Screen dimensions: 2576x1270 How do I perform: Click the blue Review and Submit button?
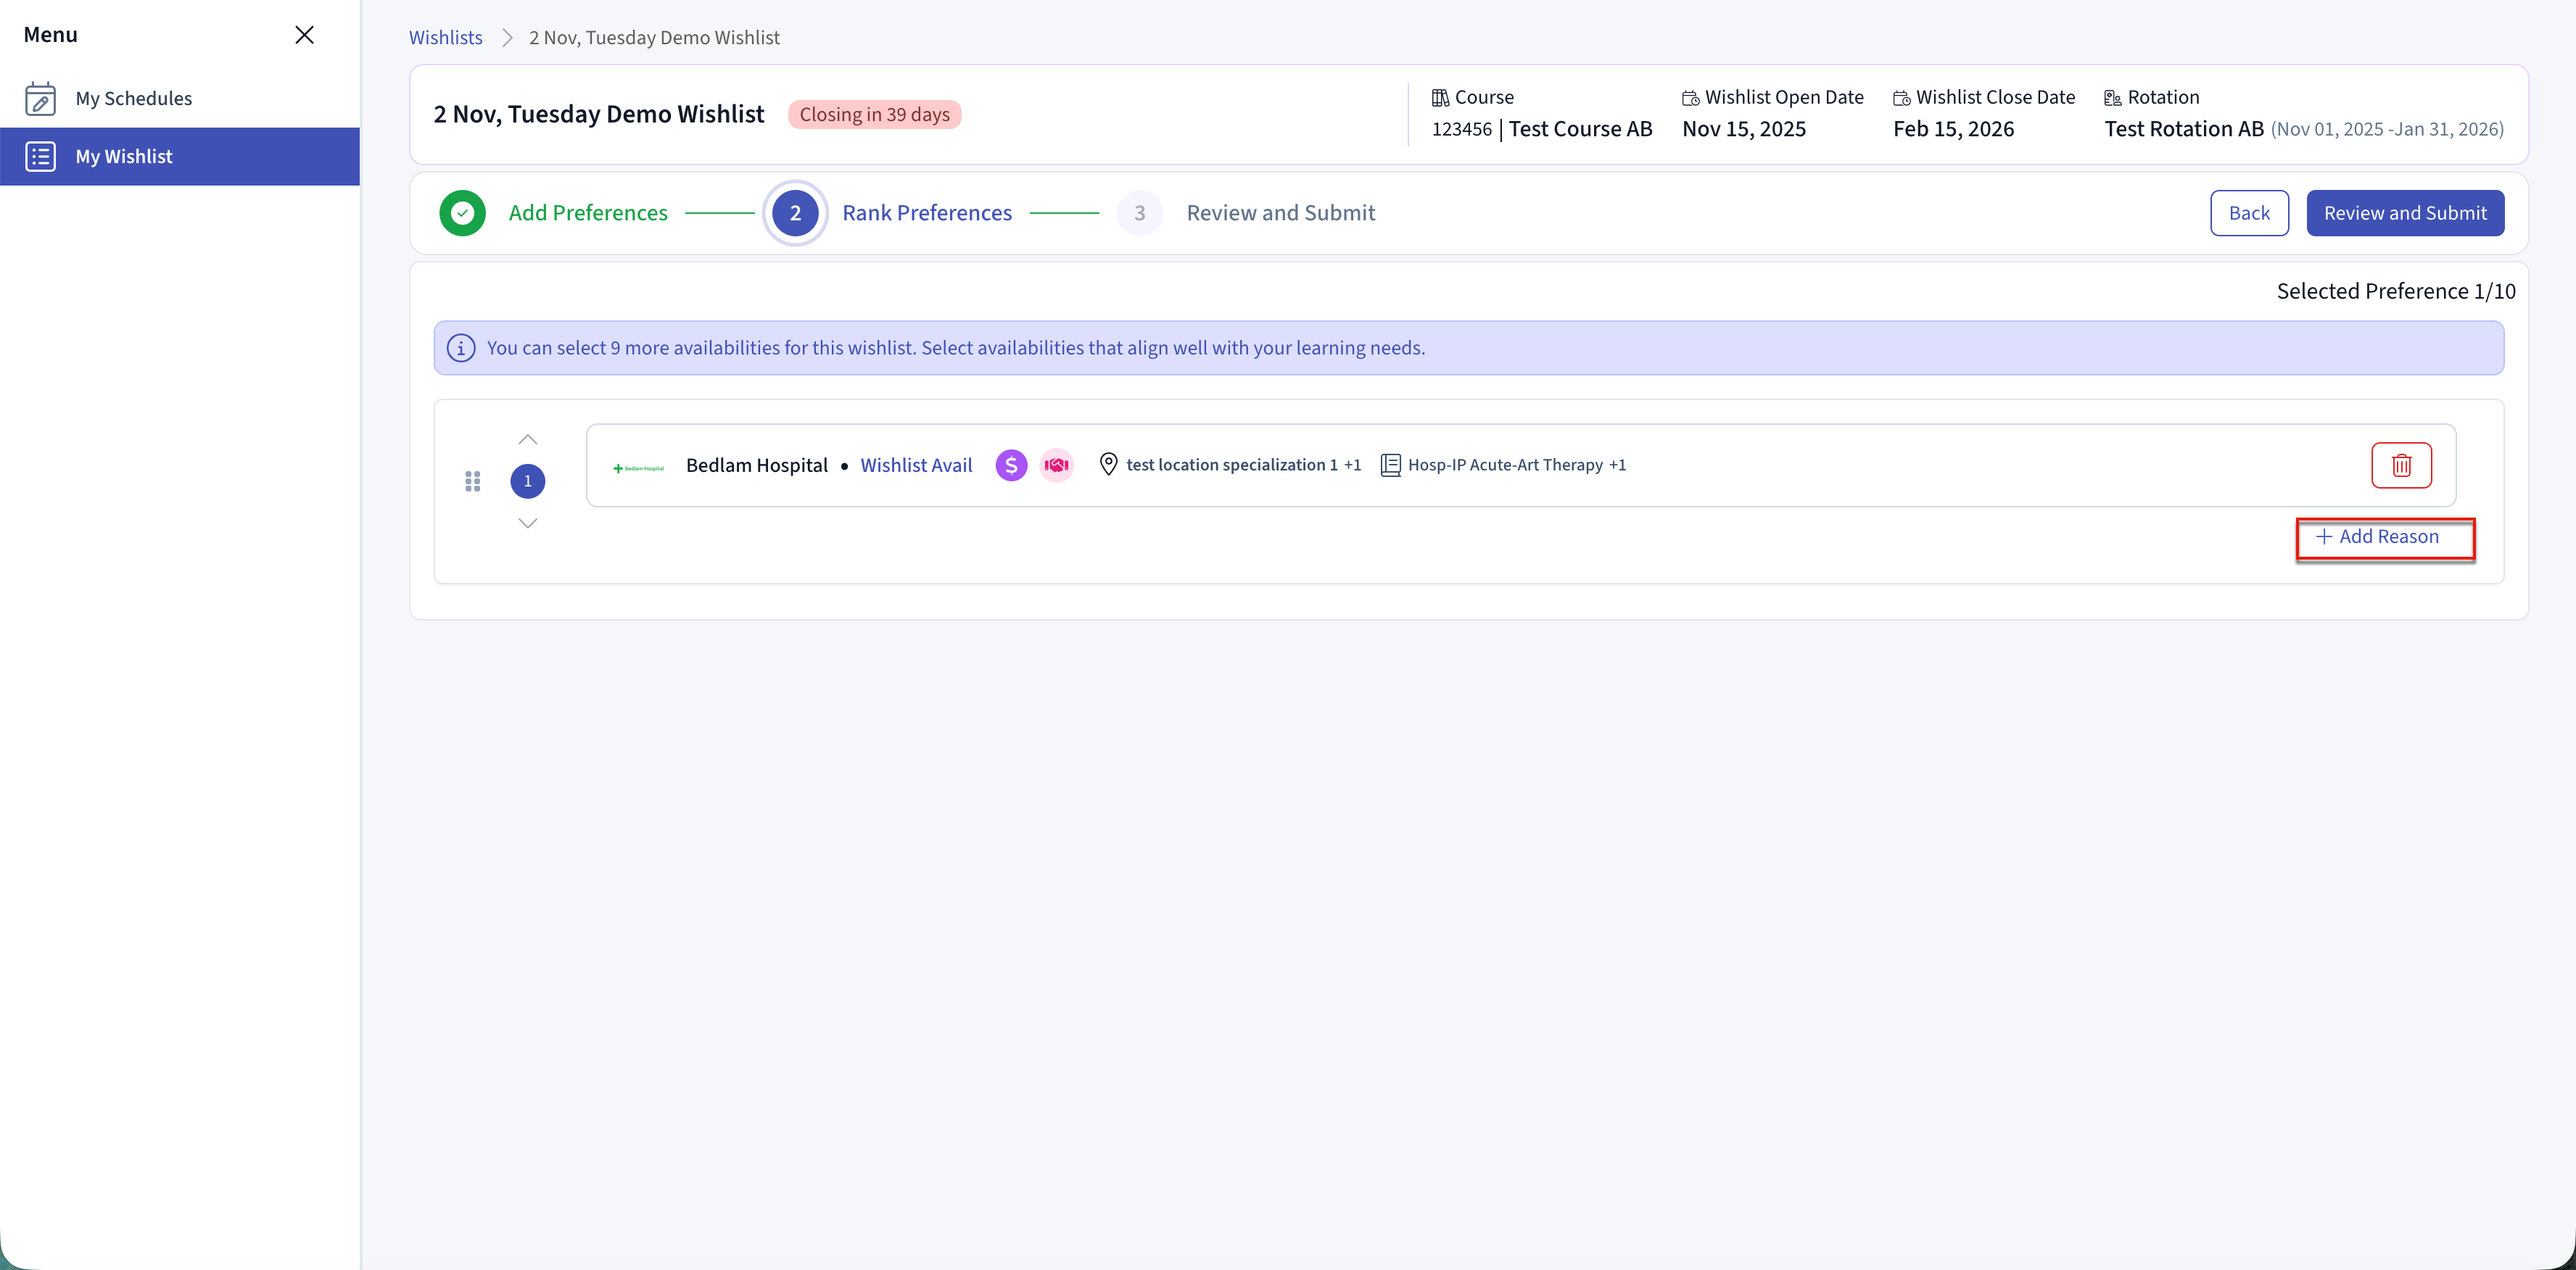2404,213
